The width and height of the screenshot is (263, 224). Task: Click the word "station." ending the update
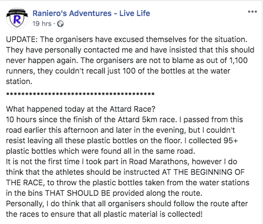(x=19, y=81)
